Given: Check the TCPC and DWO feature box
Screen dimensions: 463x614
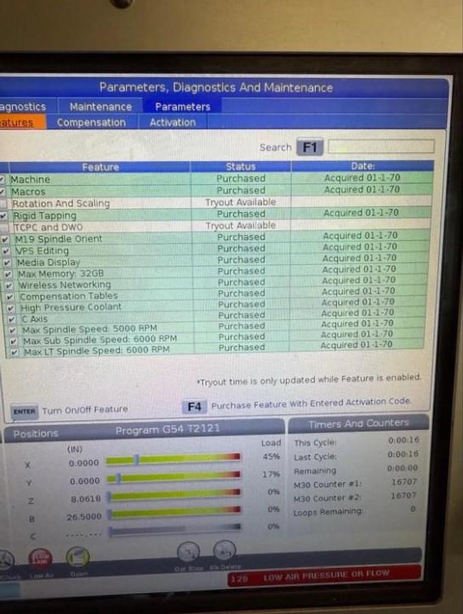Looking at the screenshot, I should [5, 227].
